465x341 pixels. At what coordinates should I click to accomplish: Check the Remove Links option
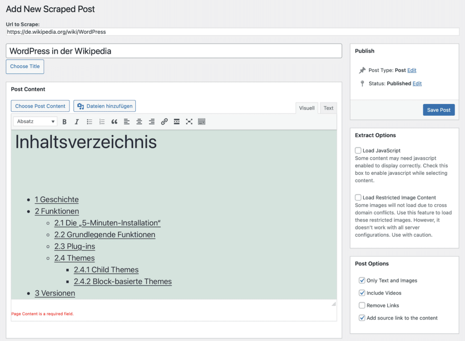pyautogui.click(x=362, y=306)
